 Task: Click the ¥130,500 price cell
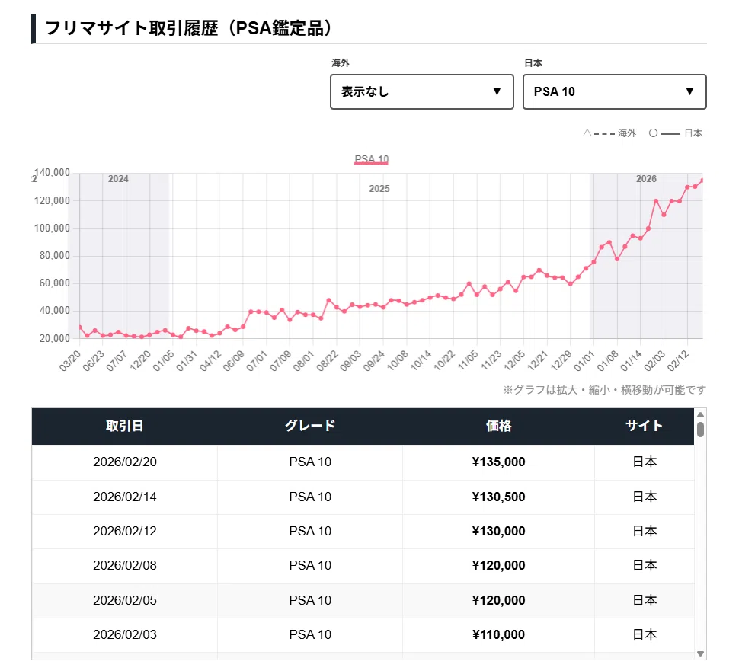(499, 497)
